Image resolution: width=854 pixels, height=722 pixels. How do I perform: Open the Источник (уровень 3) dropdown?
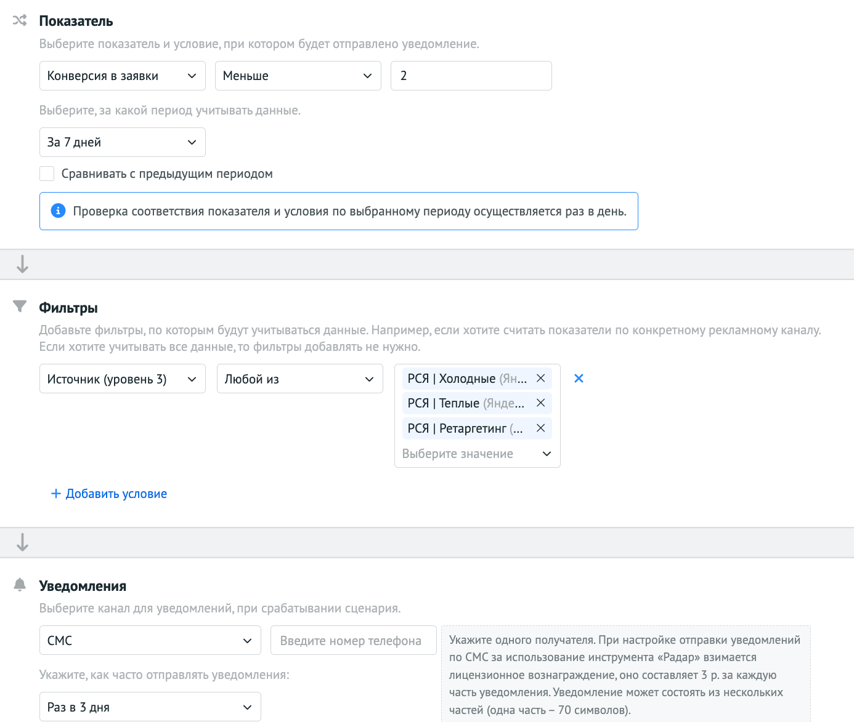122,379
